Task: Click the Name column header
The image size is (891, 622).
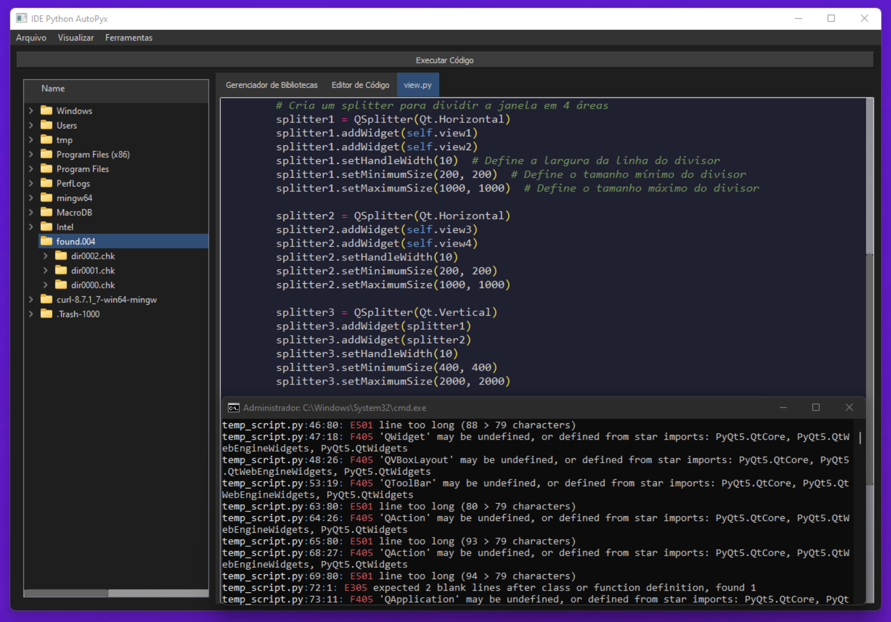Action: (x=53, y=88)
